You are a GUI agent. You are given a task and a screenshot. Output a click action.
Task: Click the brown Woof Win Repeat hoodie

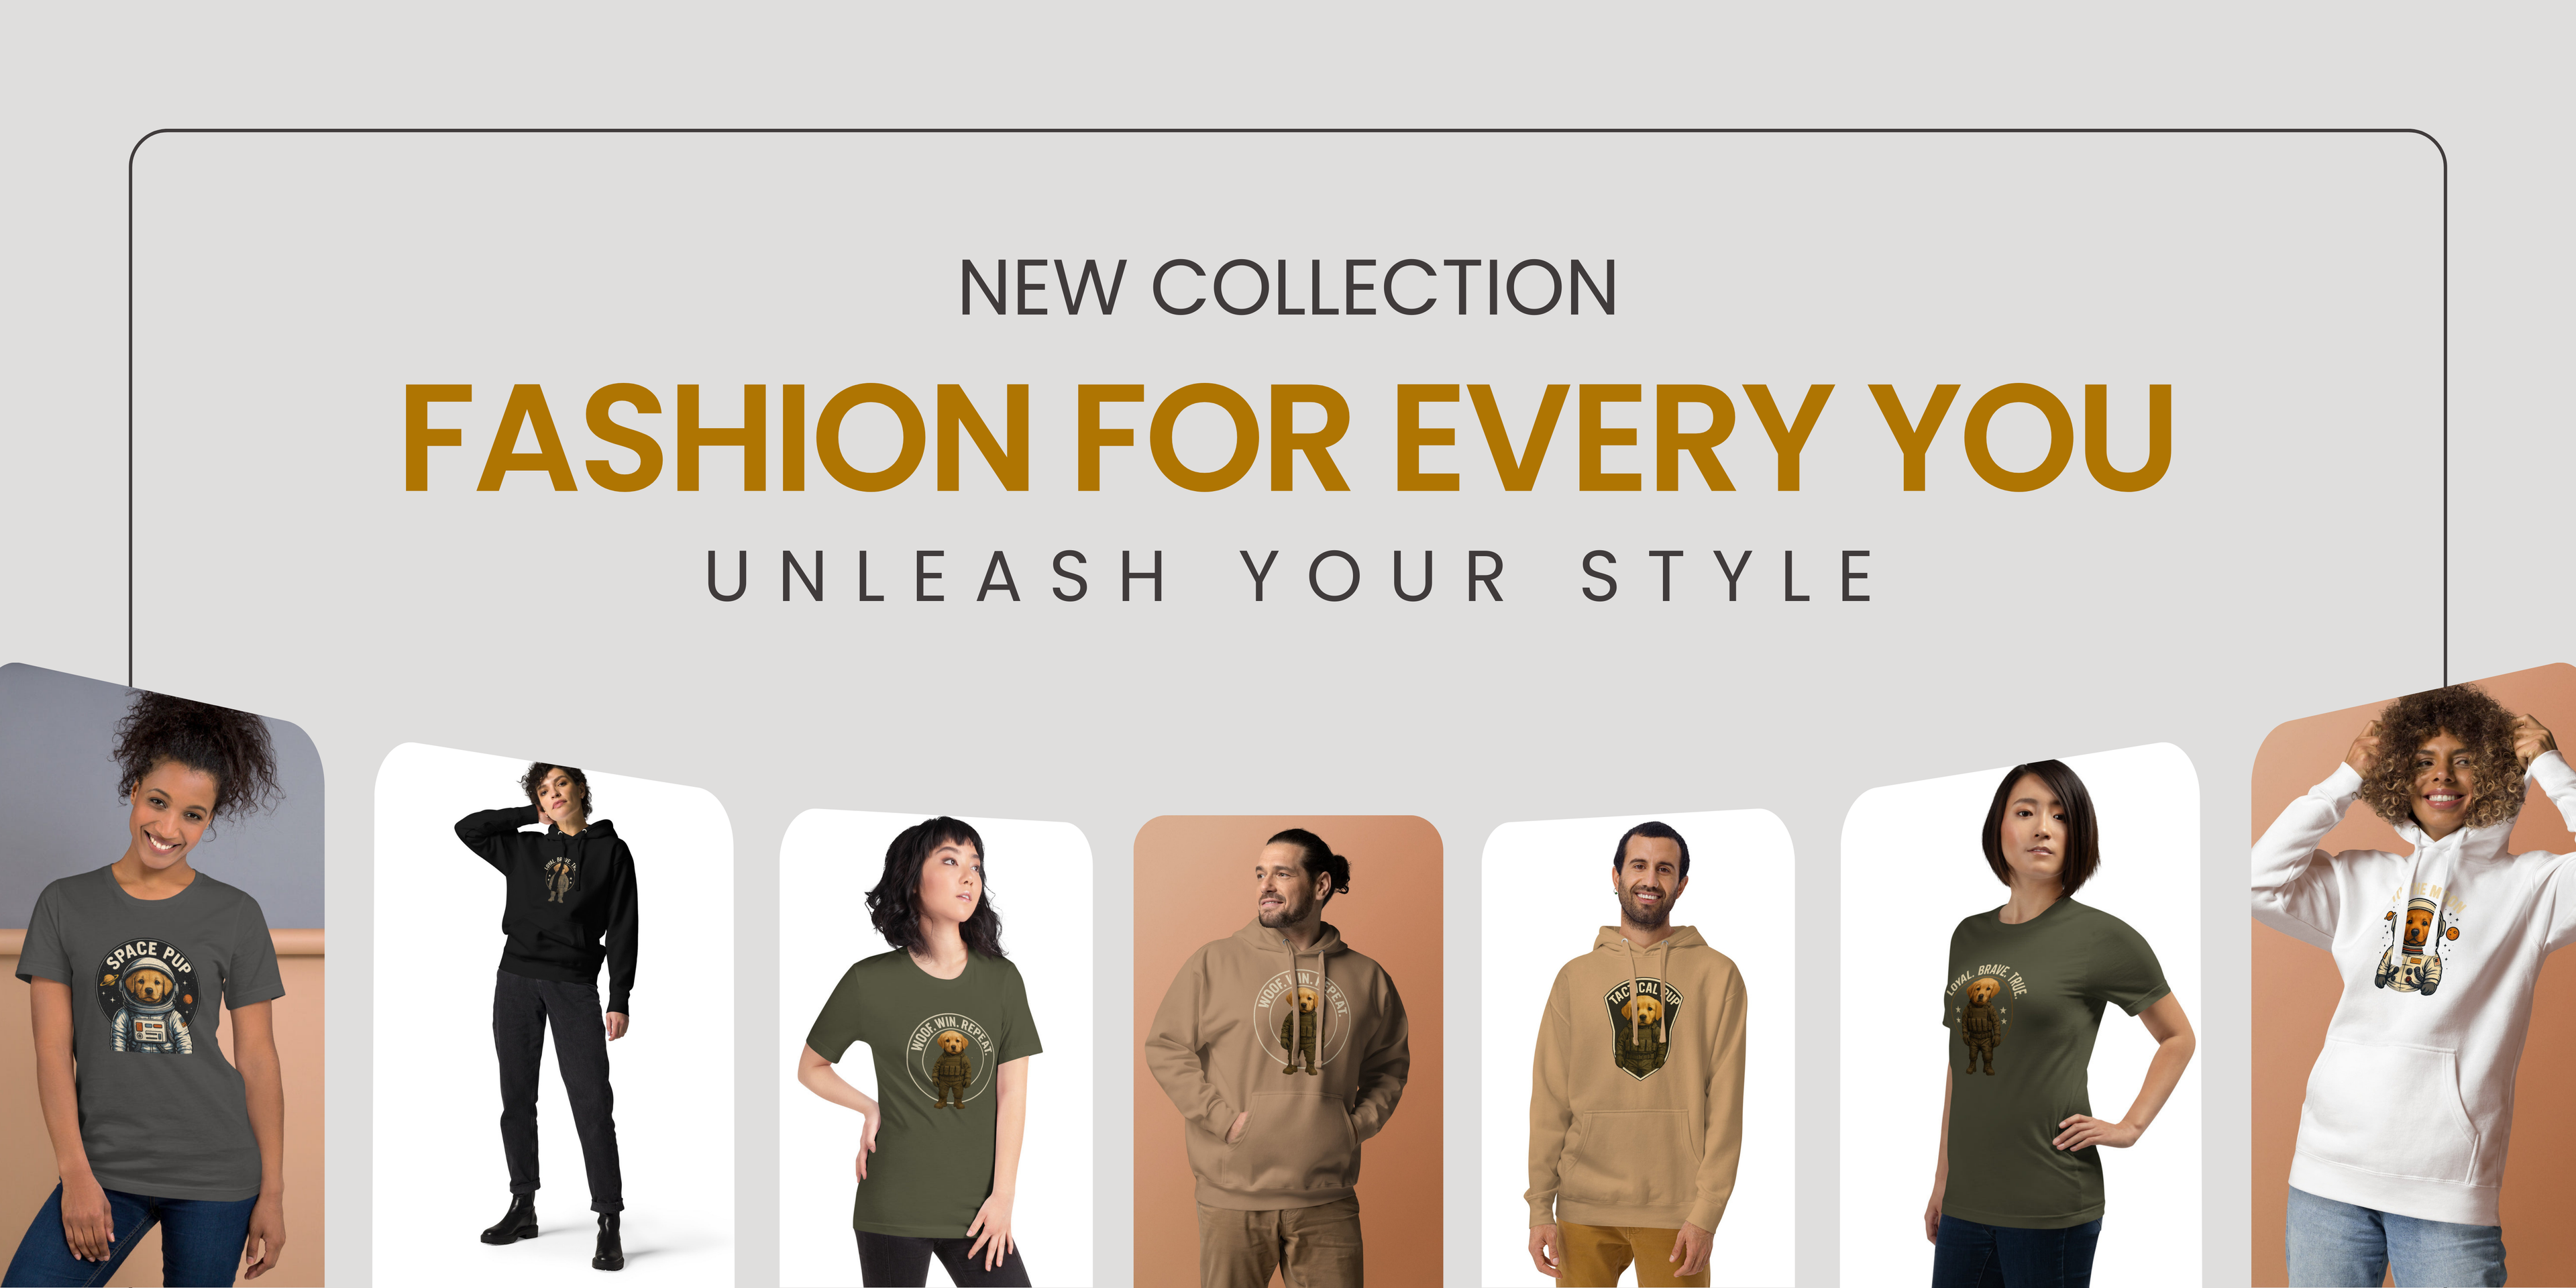click(1288, 1051)
